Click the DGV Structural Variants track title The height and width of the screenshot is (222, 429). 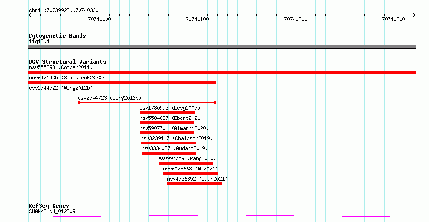[x=67, y=62]
